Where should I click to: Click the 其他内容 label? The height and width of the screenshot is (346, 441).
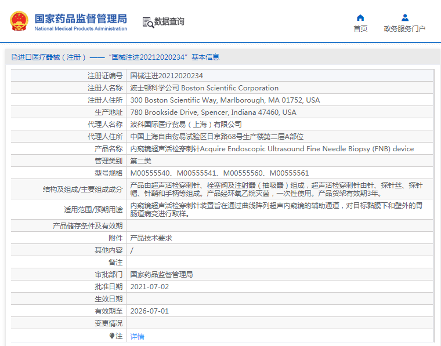[x=109, y=250]
